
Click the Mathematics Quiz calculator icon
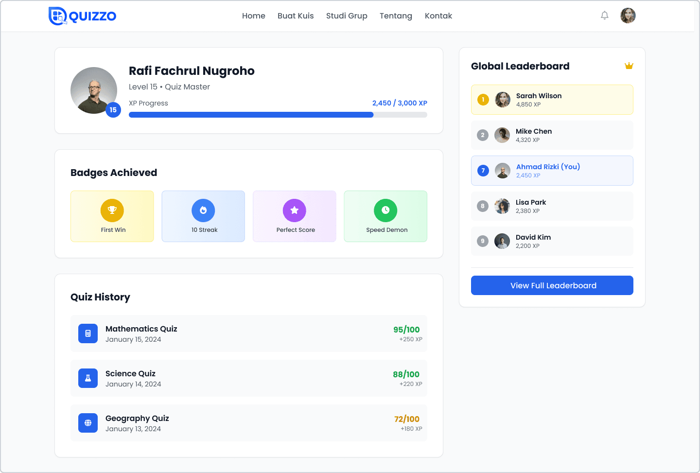coord(88,333)
